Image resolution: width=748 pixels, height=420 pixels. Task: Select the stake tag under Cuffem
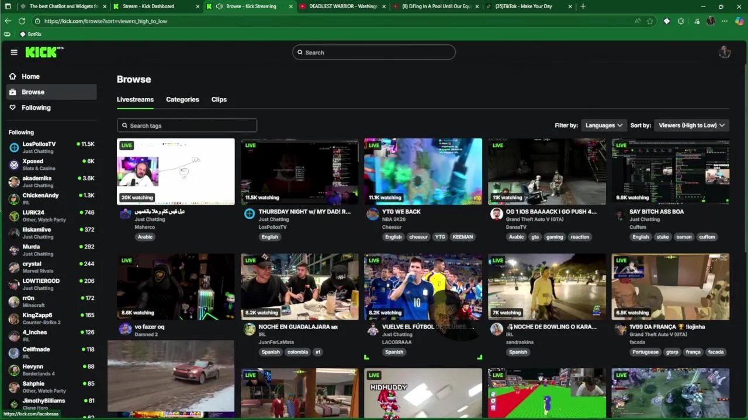[663, 237]
